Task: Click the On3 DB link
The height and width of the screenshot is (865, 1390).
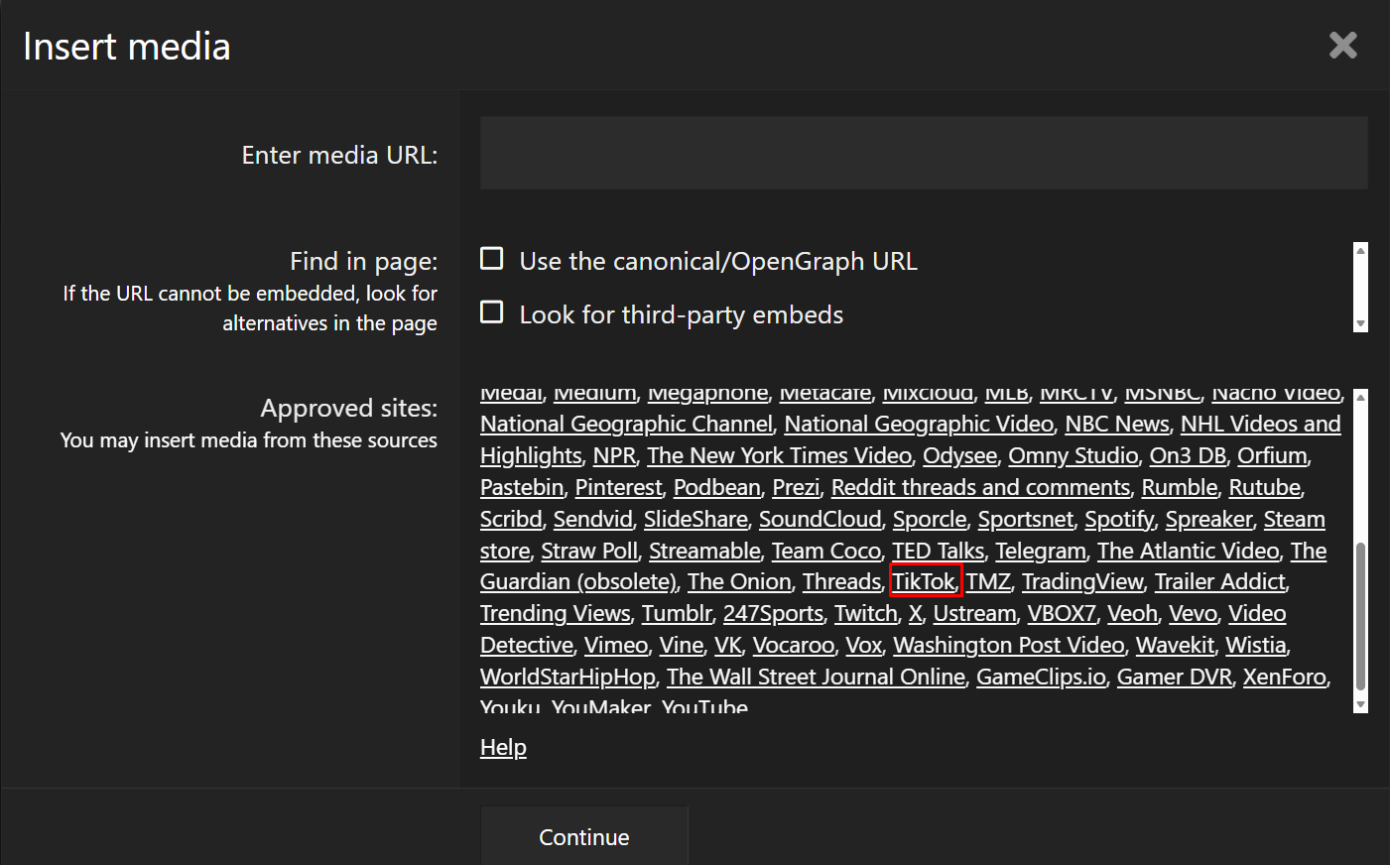Action: coord(1188,456)
